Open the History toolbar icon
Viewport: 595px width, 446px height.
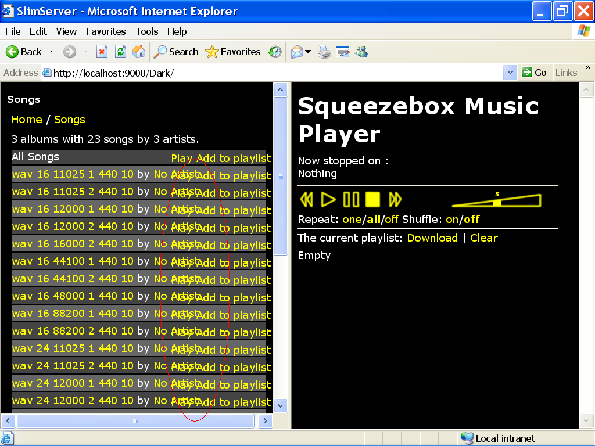(x=275, y=52)
